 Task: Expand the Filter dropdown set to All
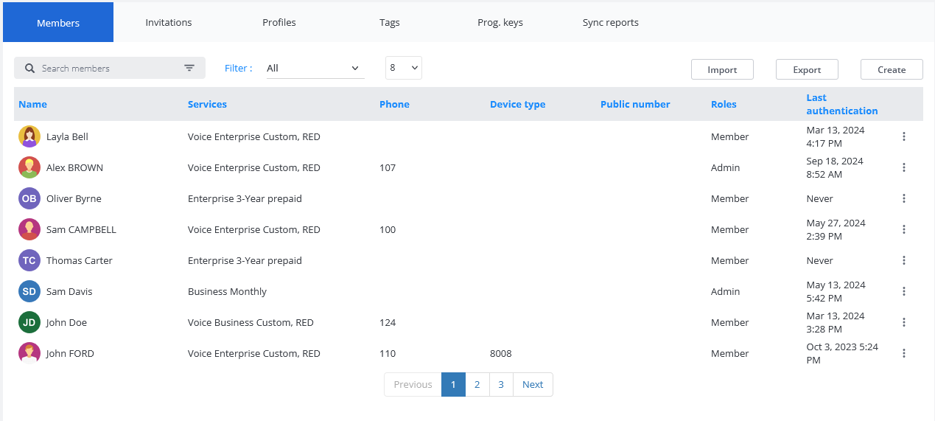(x=315, y=69)
